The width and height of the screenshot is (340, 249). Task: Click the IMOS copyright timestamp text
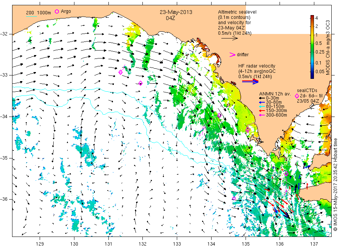click(335, 184)
